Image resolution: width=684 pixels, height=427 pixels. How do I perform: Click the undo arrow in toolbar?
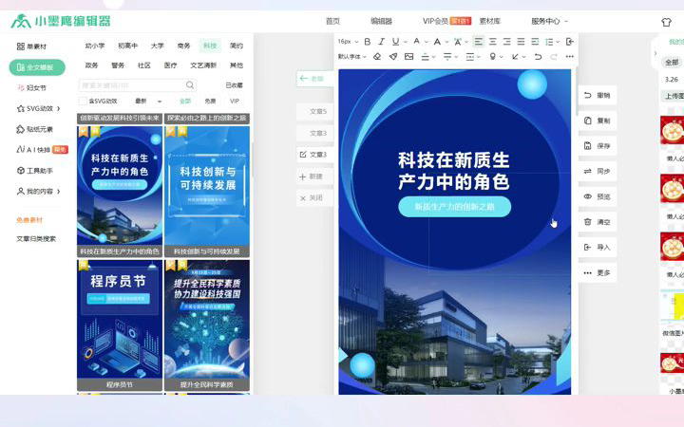(x=538, y=57)
